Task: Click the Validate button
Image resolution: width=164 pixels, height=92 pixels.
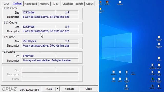Action: coord(70,89)
